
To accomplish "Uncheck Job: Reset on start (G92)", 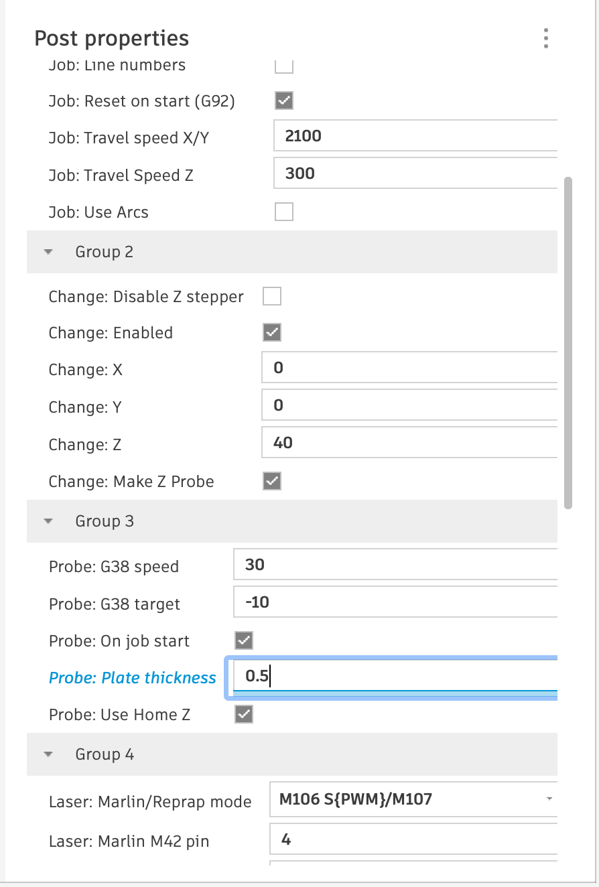I will [284, 101].
